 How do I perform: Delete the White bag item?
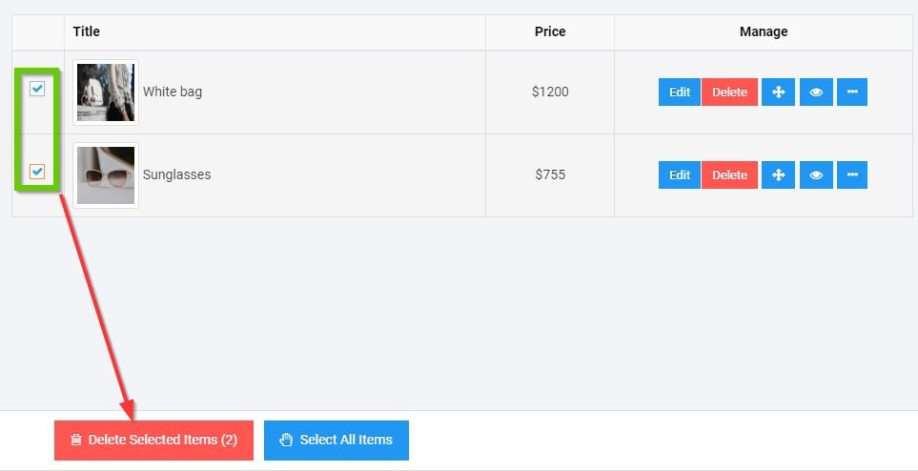point(729,92)
